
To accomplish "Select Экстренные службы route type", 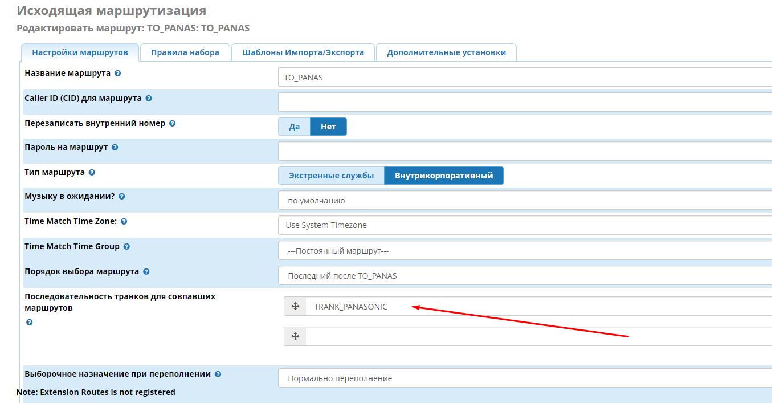I will click(331, 176).
